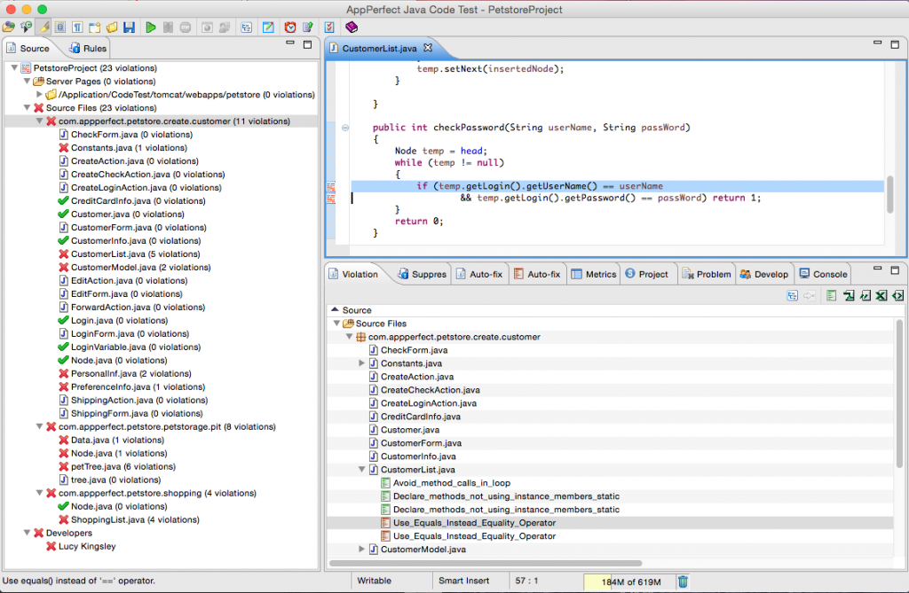Close the CustomerList.java editor tab
909x593 pixels.
(428, 48)
